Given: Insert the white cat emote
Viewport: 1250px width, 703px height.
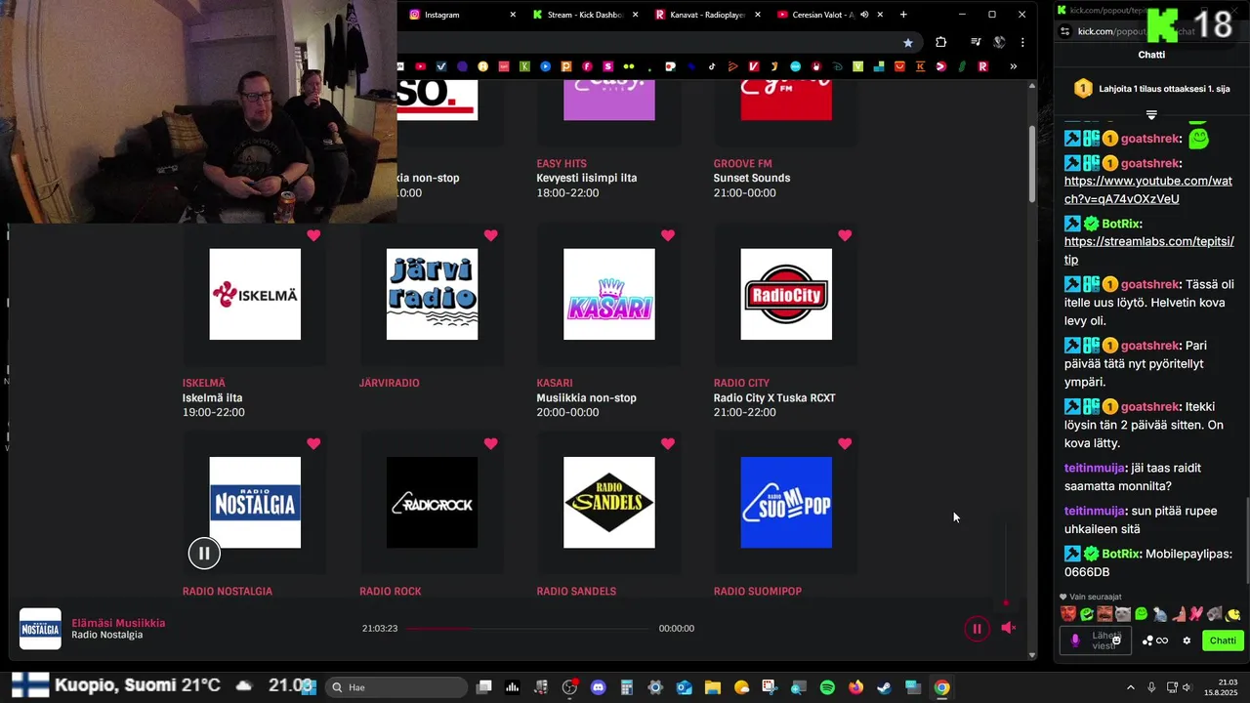Looking at the screenshot, I should coord(1124,614).
